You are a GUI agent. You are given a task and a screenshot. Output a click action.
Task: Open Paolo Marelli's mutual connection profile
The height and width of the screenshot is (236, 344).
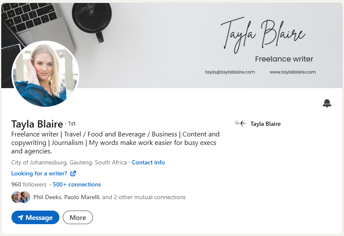82,197
